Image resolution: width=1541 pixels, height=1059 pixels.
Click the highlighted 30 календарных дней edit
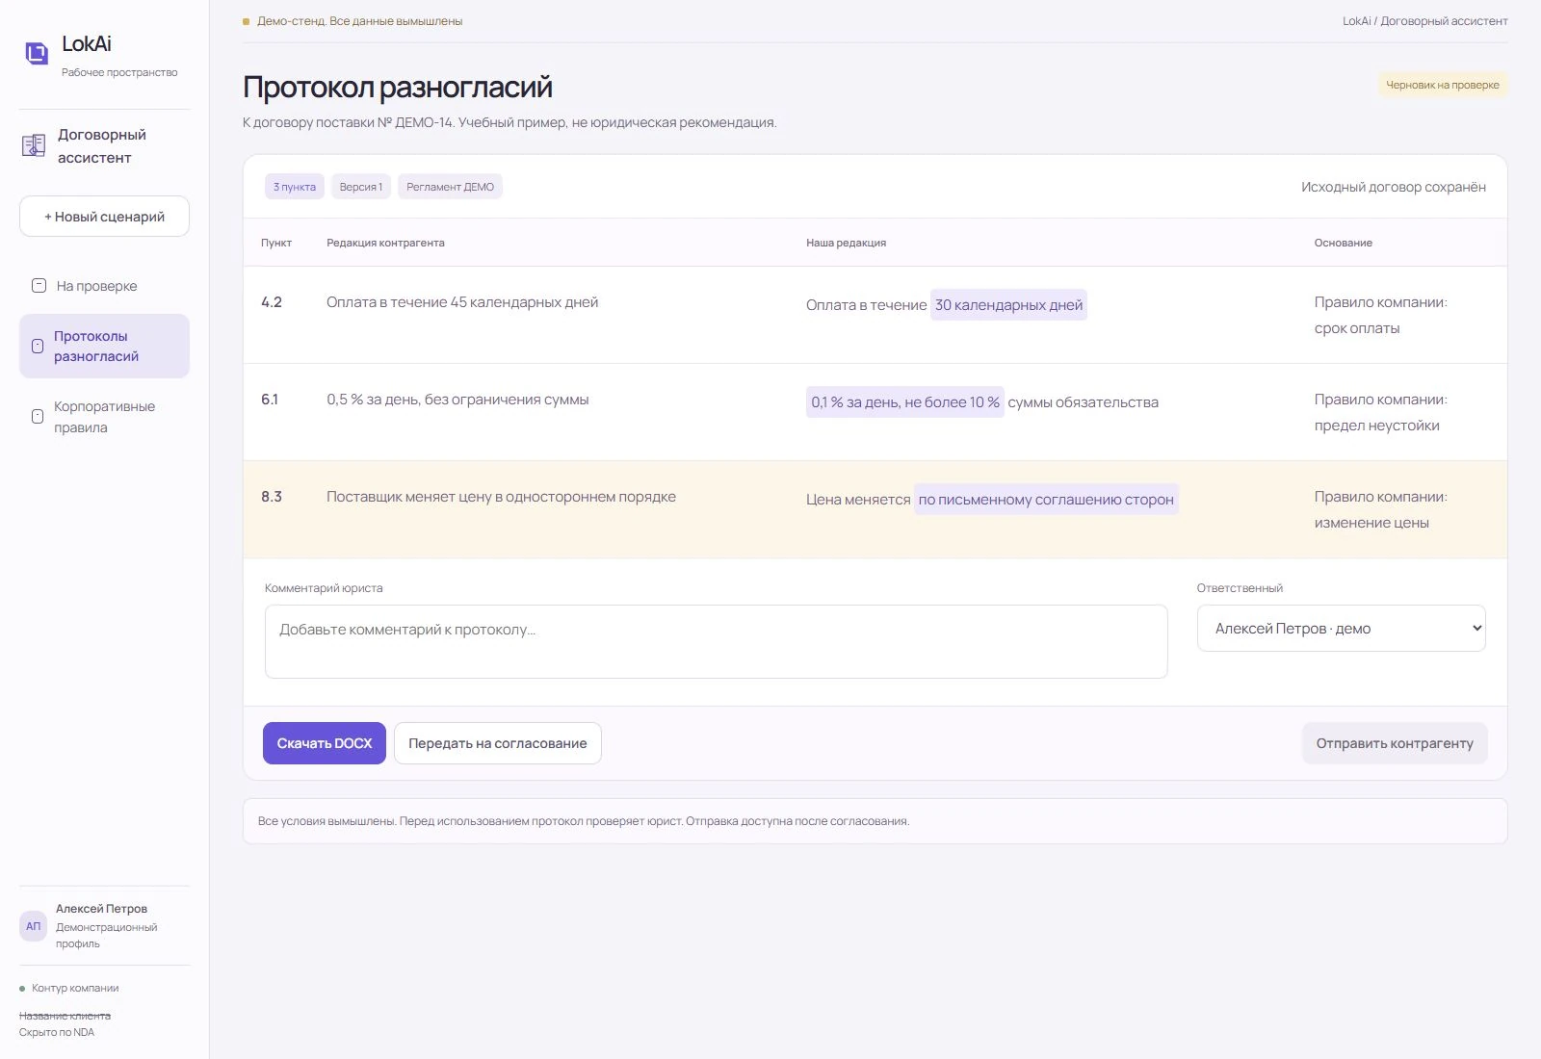click(x=1008, y=305)
